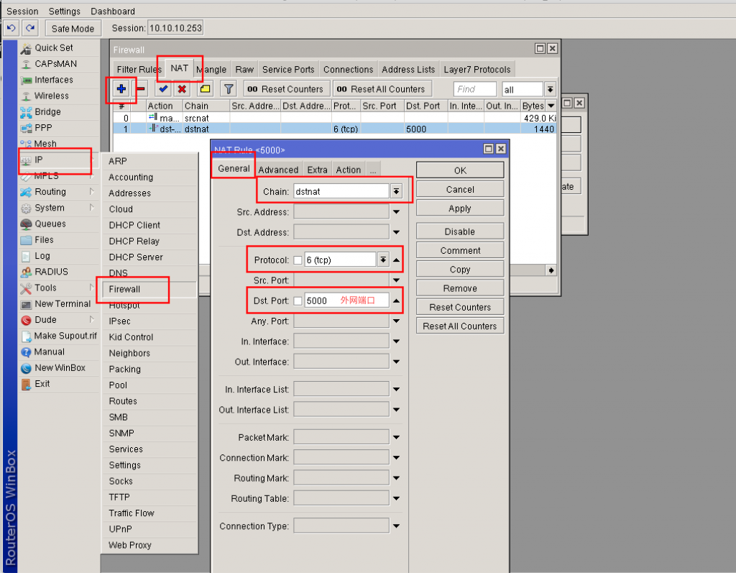Select Addresses from IP submenu
The height and width of the screenshot is (573, 736).
pyautogui.click(x=129, y=193)
